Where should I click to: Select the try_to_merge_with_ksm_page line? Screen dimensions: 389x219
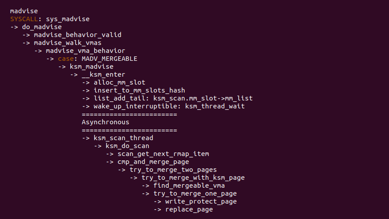click(193, 178)
